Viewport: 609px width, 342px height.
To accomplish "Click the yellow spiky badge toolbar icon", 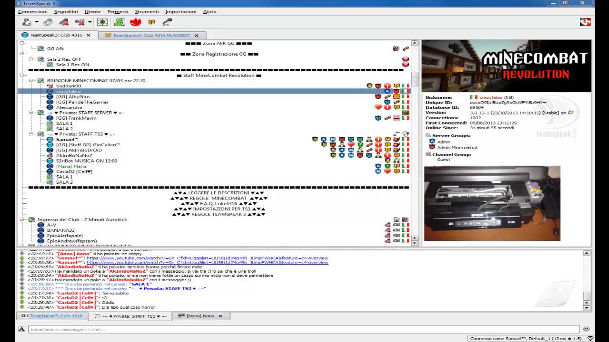I will [152, 22].
